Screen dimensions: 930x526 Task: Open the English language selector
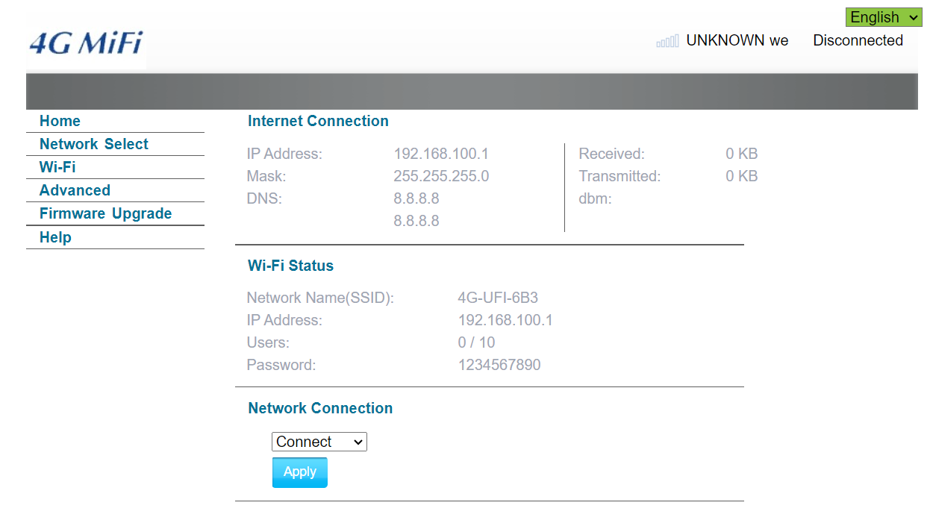tap(883, 16)
